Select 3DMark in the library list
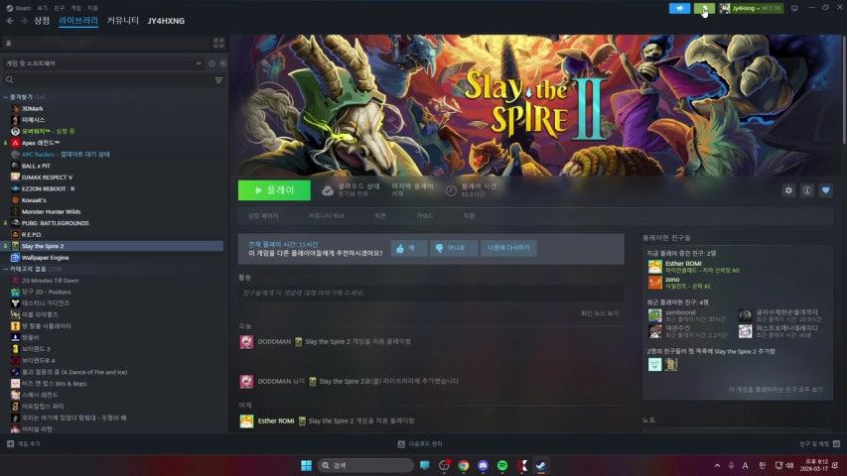Viewport: 847px width, 476px height. [x=32, y=108]
